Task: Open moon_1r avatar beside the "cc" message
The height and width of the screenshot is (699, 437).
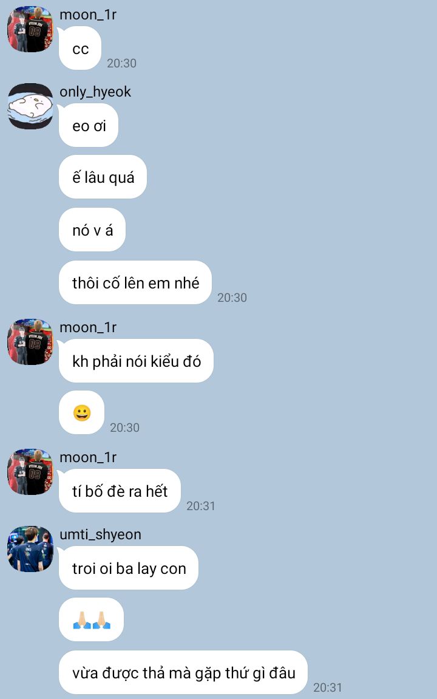Action: click(x=30, y=29)
